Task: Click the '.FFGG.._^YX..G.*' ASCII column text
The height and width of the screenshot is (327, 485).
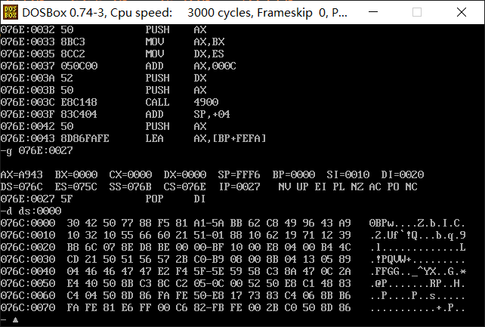Action: pyautogui.click(x=418, y=271)
